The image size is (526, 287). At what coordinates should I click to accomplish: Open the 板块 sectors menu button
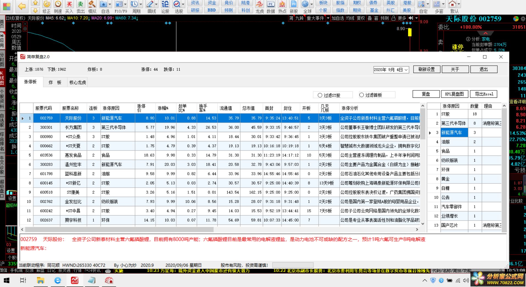tap(323, 3)
